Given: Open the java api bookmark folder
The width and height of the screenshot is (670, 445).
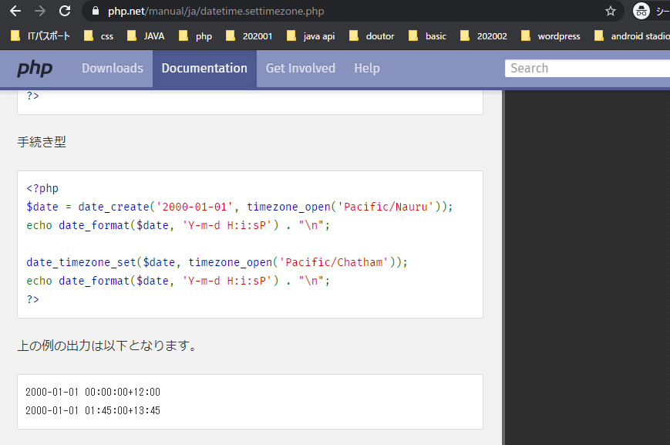Looking at the screenshot, I should [311, 36].
